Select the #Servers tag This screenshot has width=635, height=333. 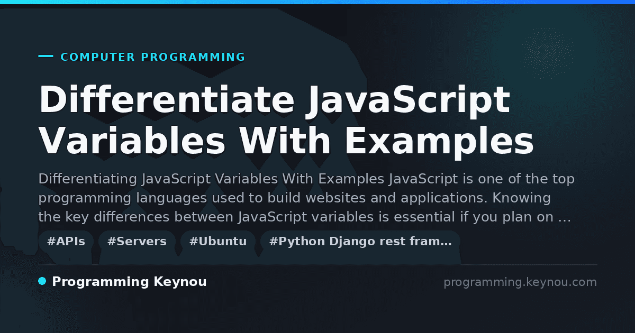click(137, 242)
